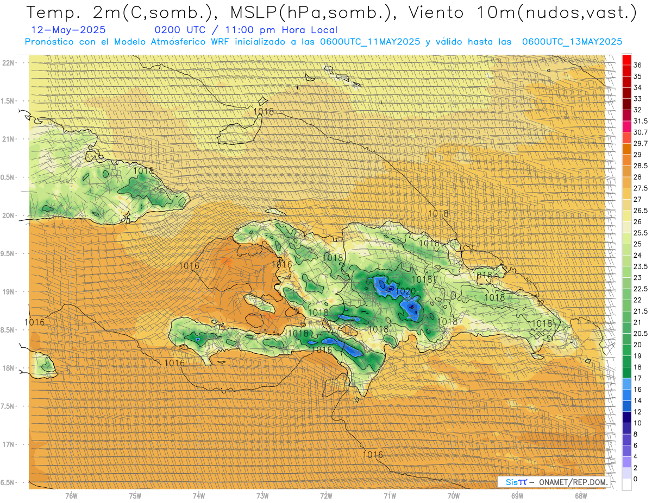The image size is (652, 503).
Task: Click the '17N' latitude axis label
Action: coord(9,444)
